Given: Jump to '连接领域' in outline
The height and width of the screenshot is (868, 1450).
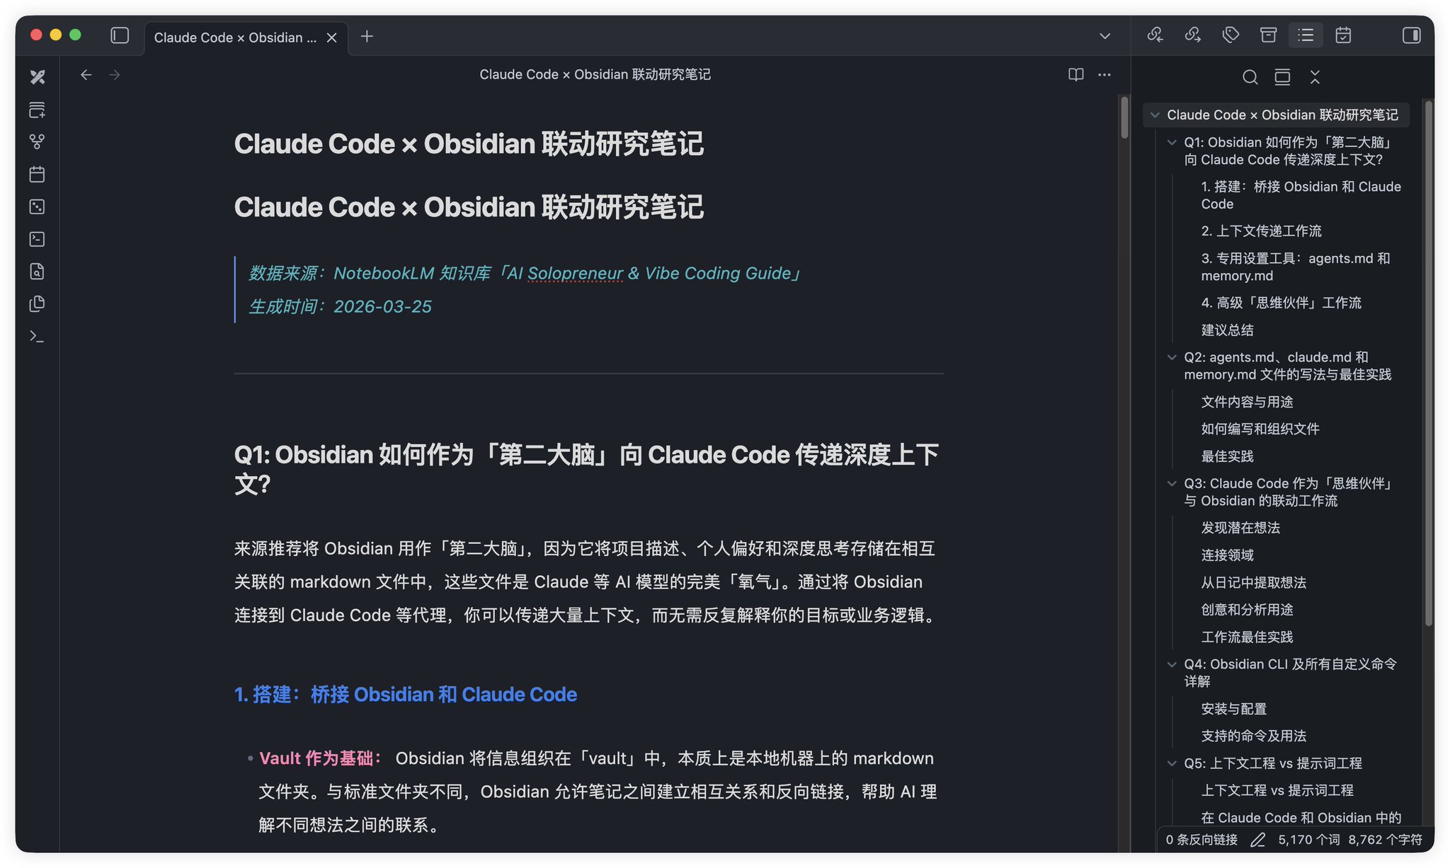Looking at the screenshot, I should click(1227, 555).
